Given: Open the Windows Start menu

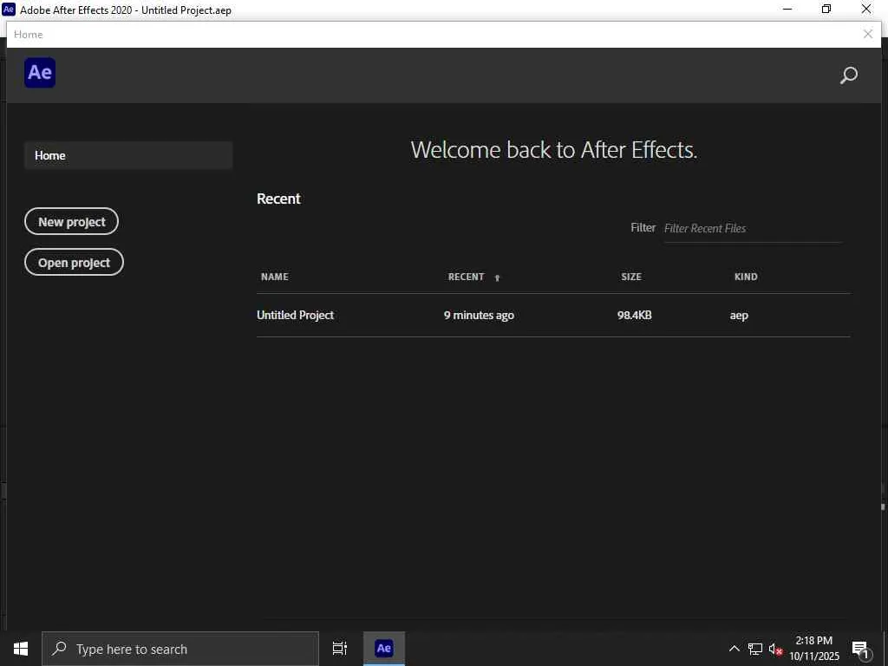Looking at the screenshot, I should [x=21, y=649].
